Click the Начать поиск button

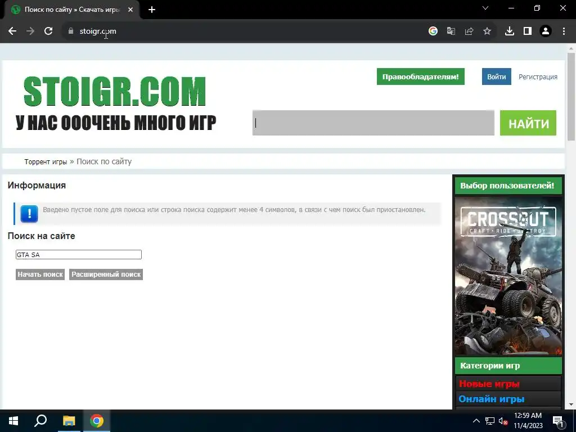[40, 274]
